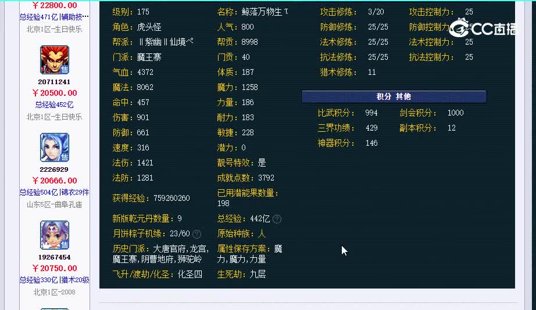Click the 副本积分 value 12

pyautogui.click(x=452, y=128)
